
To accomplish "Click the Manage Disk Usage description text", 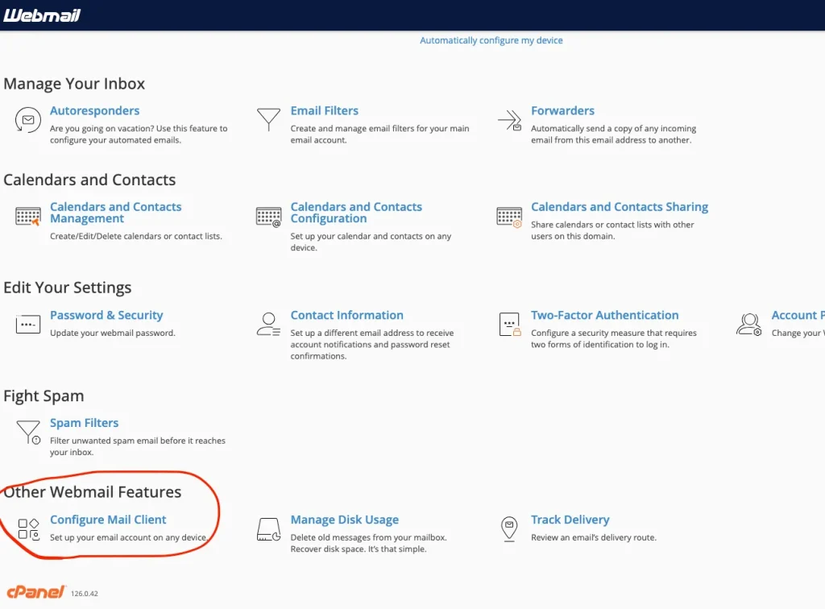I will 368,543.
